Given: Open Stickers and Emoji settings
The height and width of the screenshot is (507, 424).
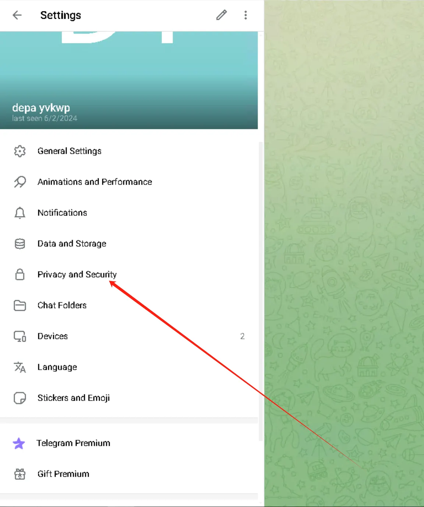Looking at the screenshot, I should (x=129, y=398).
